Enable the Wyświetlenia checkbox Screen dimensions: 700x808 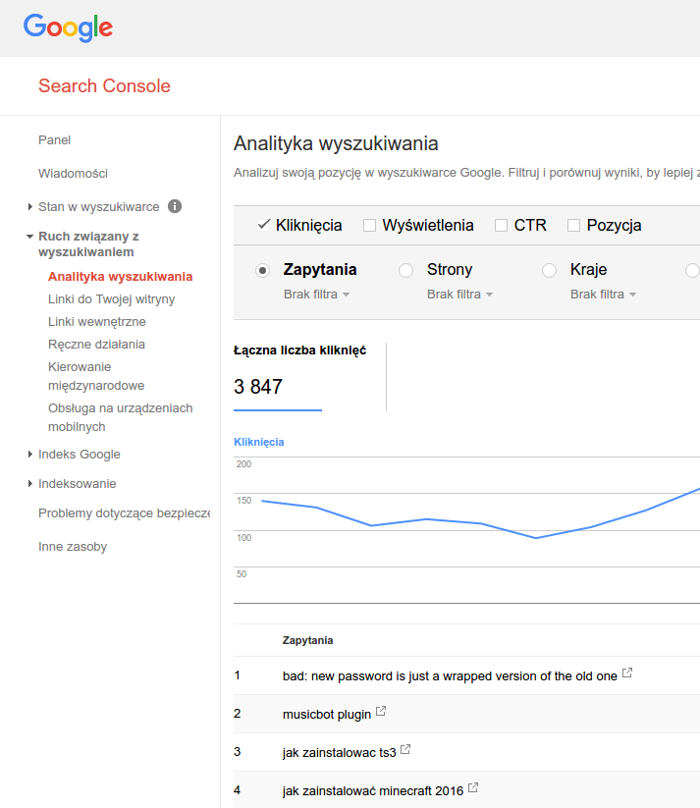click(370, 225)
